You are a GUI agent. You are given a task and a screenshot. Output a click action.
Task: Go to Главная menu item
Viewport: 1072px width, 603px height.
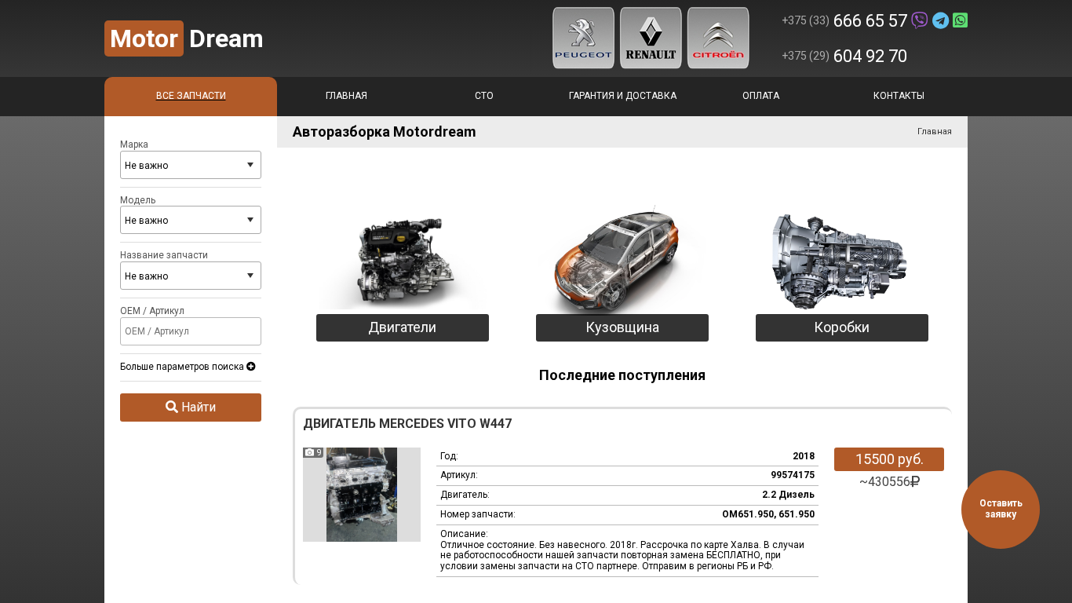click(346, 96)
